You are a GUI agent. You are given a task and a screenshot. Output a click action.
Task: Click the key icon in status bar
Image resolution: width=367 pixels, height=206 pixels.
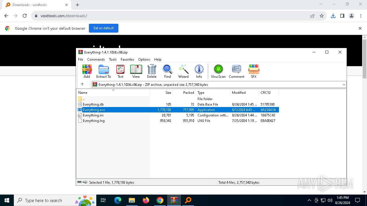click(x=85, y=182)
